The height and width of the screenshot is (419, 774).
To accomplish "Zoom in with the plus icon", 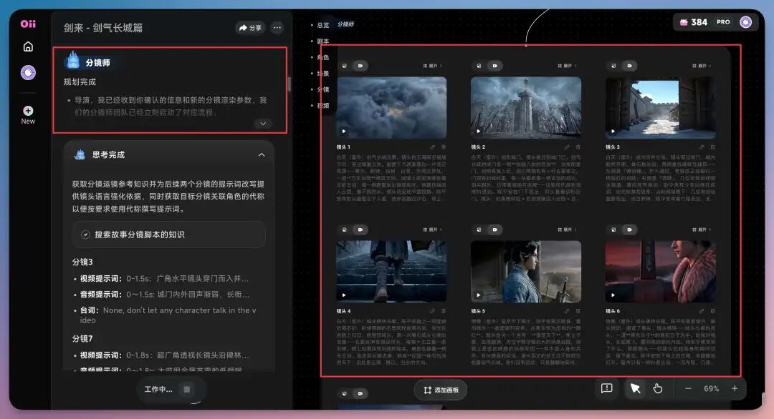I will coord(735,388).
